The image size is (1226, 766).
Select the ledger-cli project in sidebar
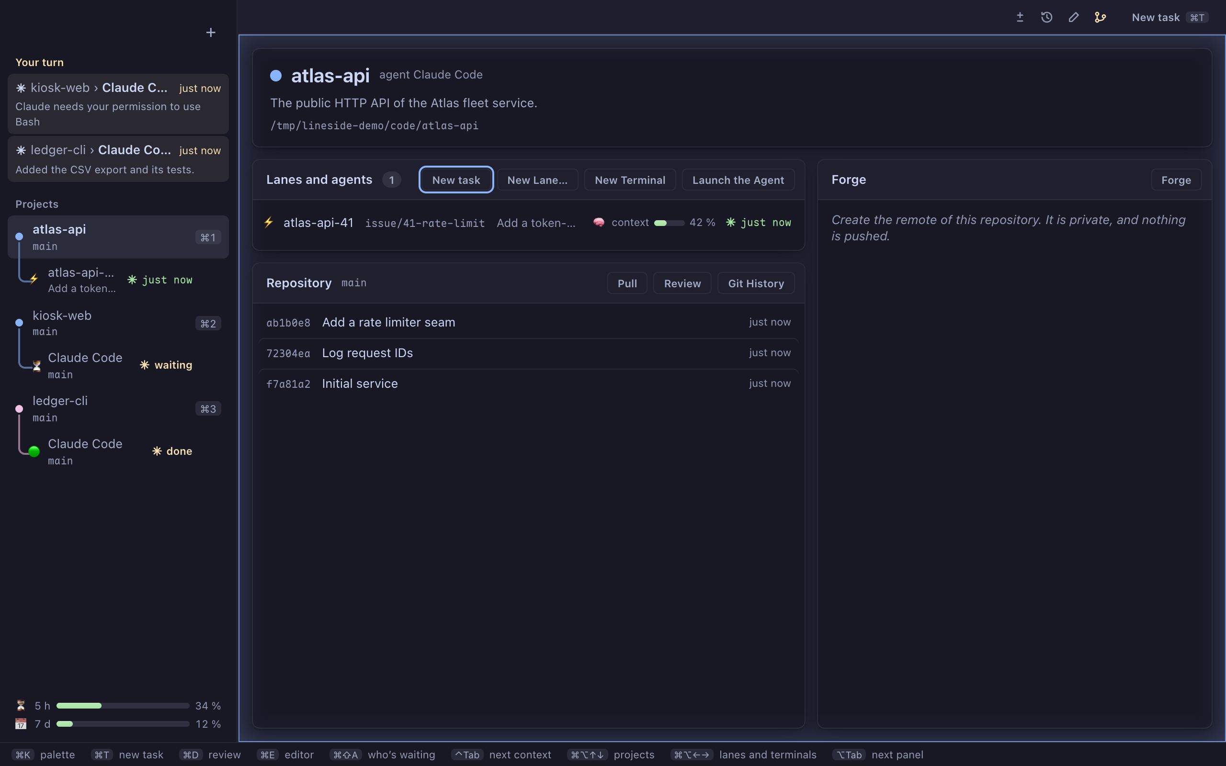[118, 408]
